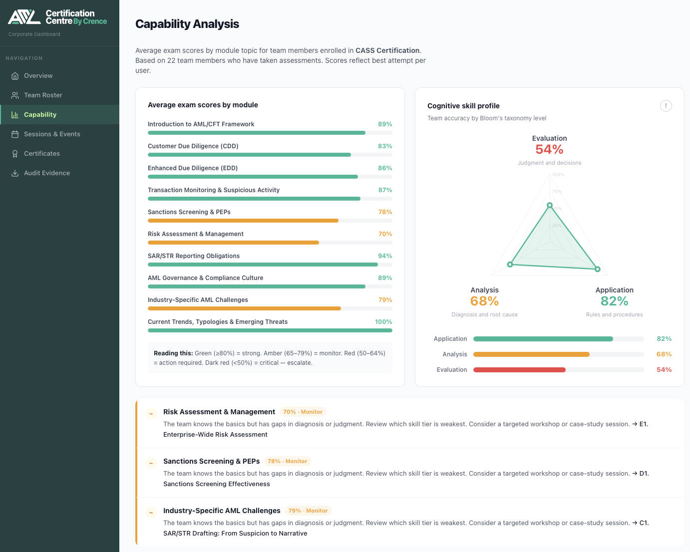The height and width of the screenshot is (552, 690).
Task: Click the tilde icon beside Risk Assessment & Management
Action: tap(151, 413)
